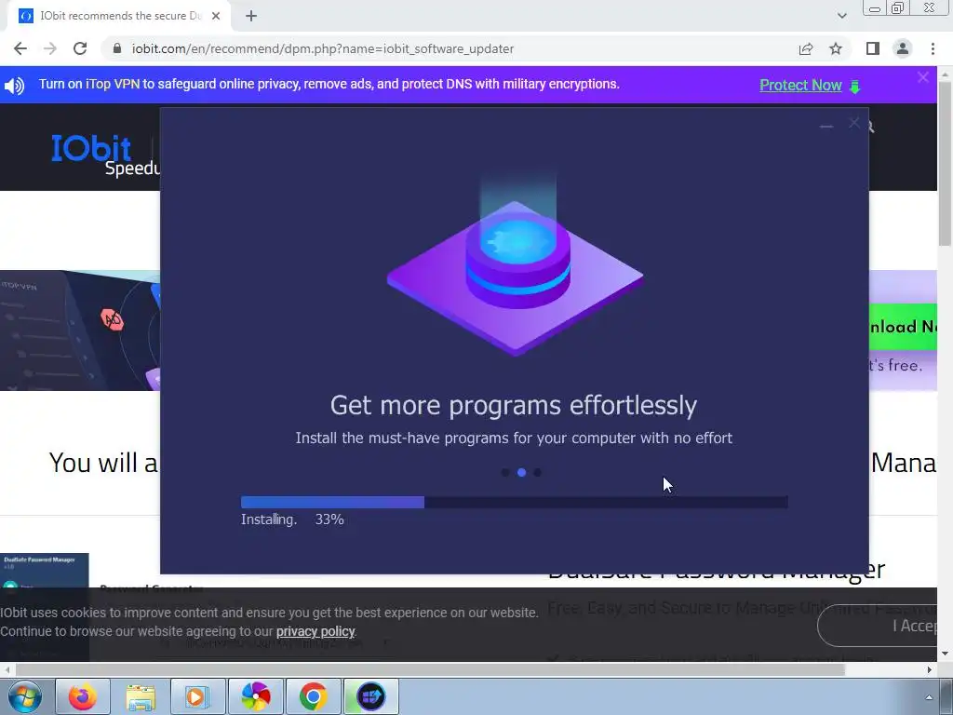The width and height of the screenshot is (953, 715).
Task: Click the speaker icon in VPN banner
Action: click(15, 85)
